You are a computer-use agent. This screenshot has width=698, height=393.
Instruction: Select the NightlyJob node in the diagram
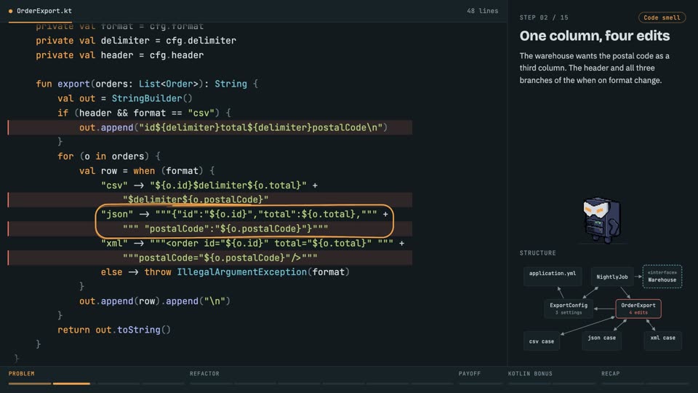(612, 277)
